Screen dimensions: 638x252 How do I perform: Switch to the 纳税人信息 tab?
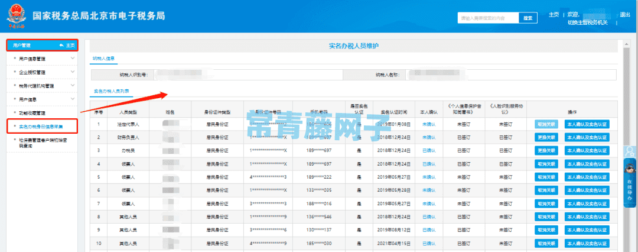[103, 59]
